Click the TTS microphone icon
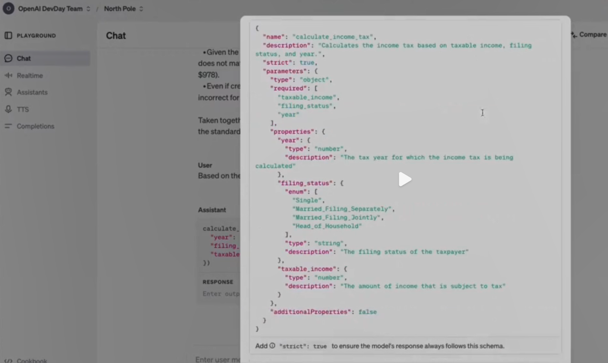Viewport: 608px width, 363px height. [8, 109]
